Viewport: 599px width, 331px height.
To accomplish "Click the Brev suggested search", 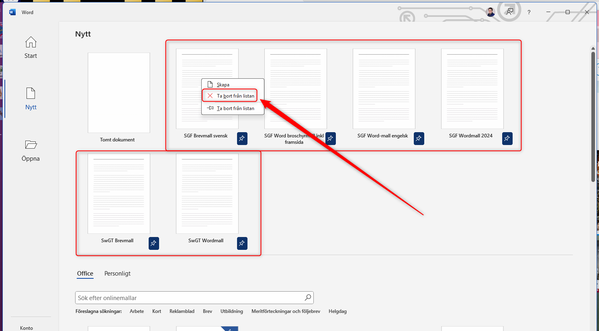I will (207, 311).
